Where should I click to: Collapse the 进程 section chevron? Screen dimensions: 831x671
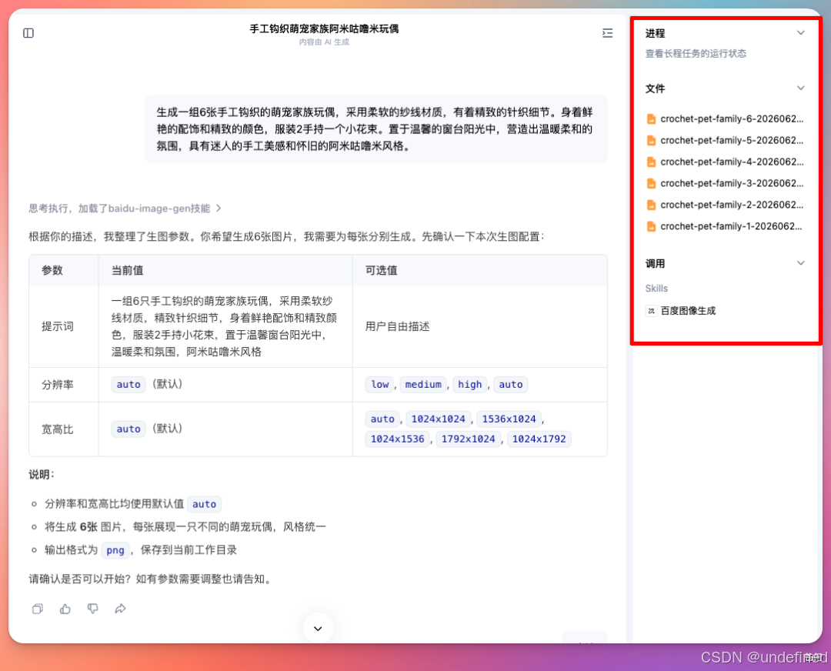[x=801, y=33]
